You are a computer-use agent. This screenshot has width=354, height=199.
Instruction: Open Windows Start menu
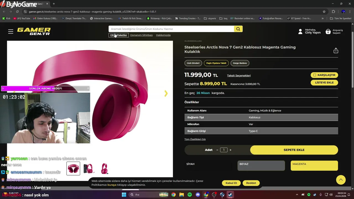click(124, 195)
